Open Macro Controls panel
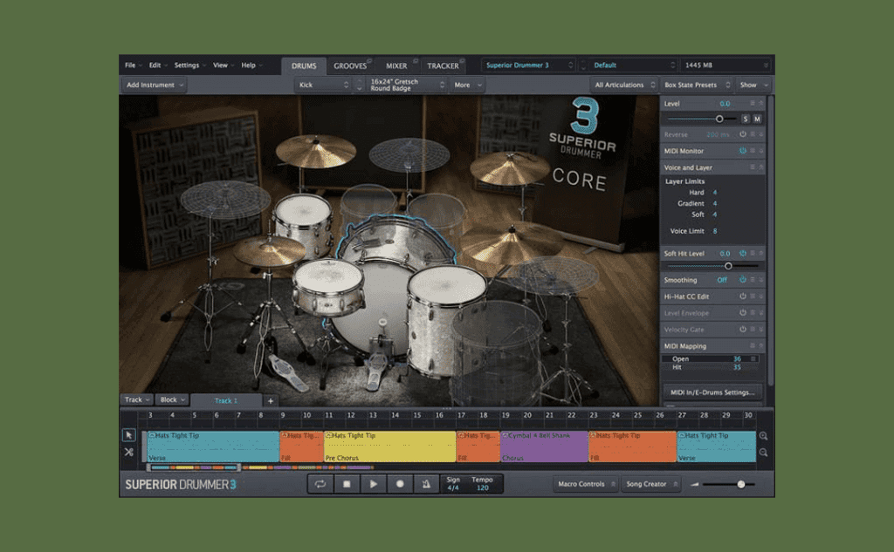The height and width of the screenshot is (552, 894). [x=586, y=484]
